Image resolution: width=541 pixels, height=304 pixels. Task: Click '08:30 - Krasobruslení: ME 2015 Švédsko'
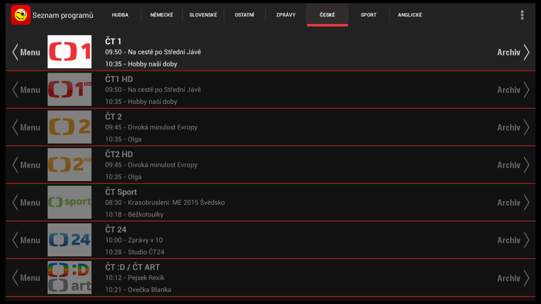(x=165, y=203)
